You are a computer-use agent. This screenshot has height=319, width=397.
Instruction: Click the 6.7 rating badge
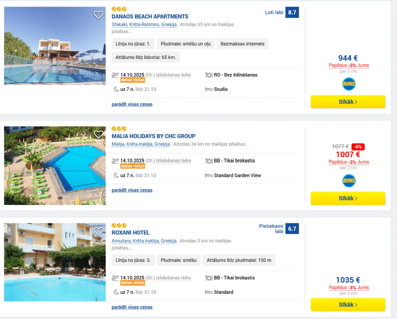coord(292,229)
